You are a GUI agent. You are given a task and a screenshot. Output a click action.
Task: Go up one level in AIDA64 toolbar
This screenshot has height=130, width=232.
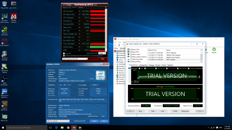click(123, 45)
